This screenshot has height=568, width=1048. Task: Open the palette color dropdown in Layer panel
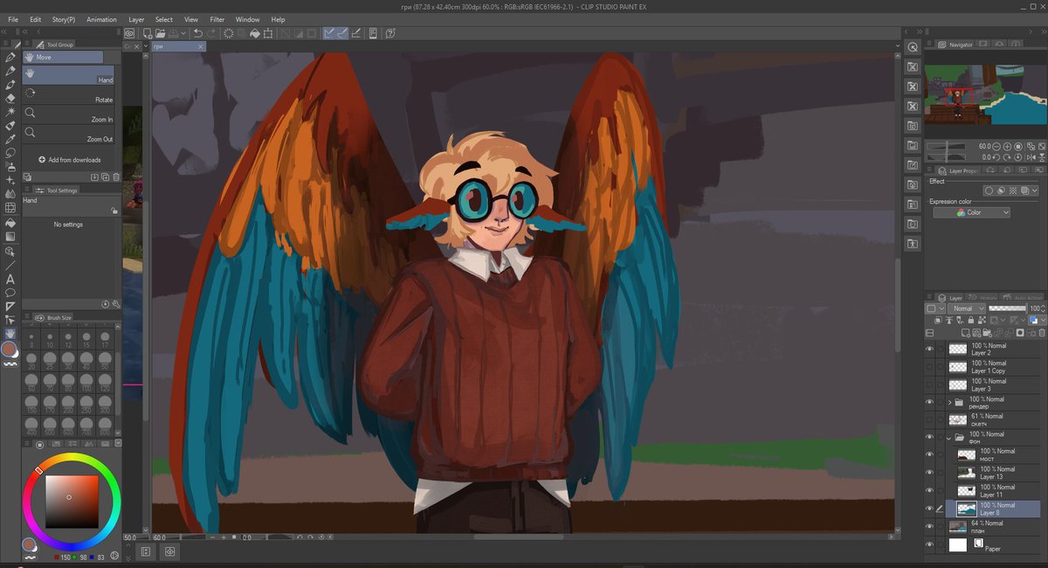(933, 308)
